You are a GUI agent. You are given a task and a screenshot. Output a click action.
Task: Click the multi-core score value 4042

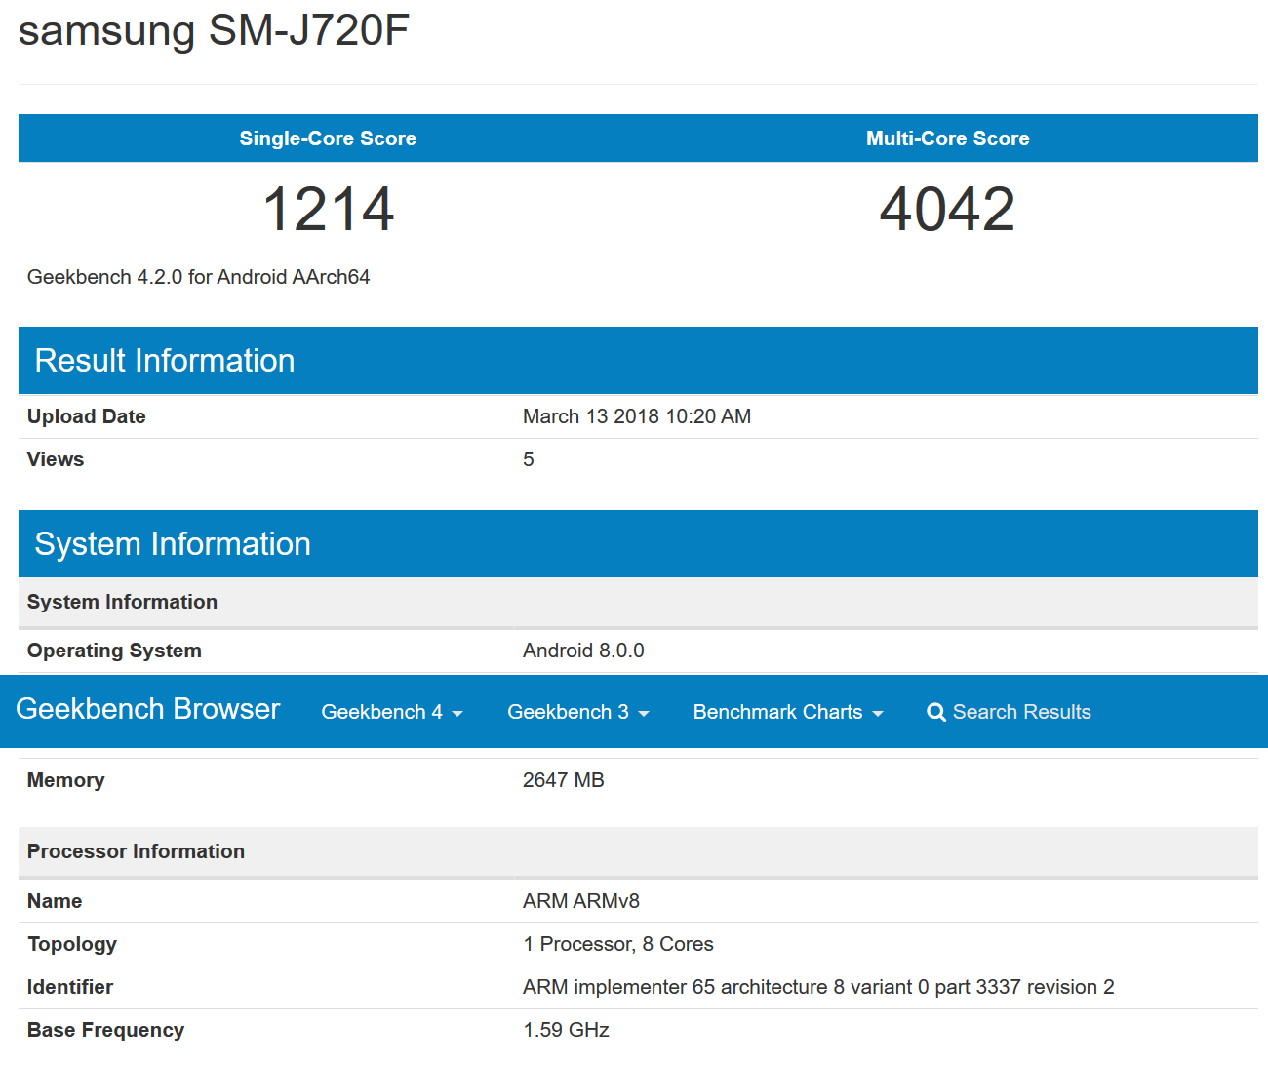(x=947, y=210)
